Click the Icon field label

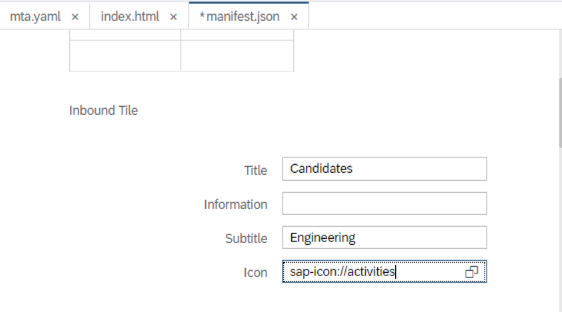(x=255, y=273)
